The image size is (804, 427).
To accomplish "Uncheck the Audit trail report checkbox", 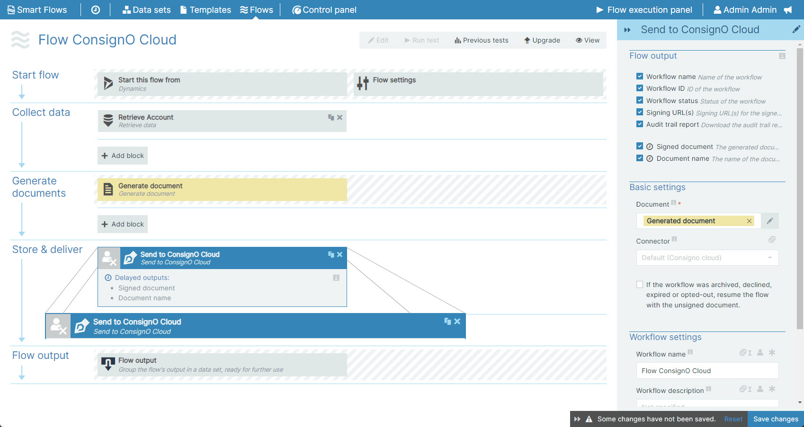I will [640, 124].
